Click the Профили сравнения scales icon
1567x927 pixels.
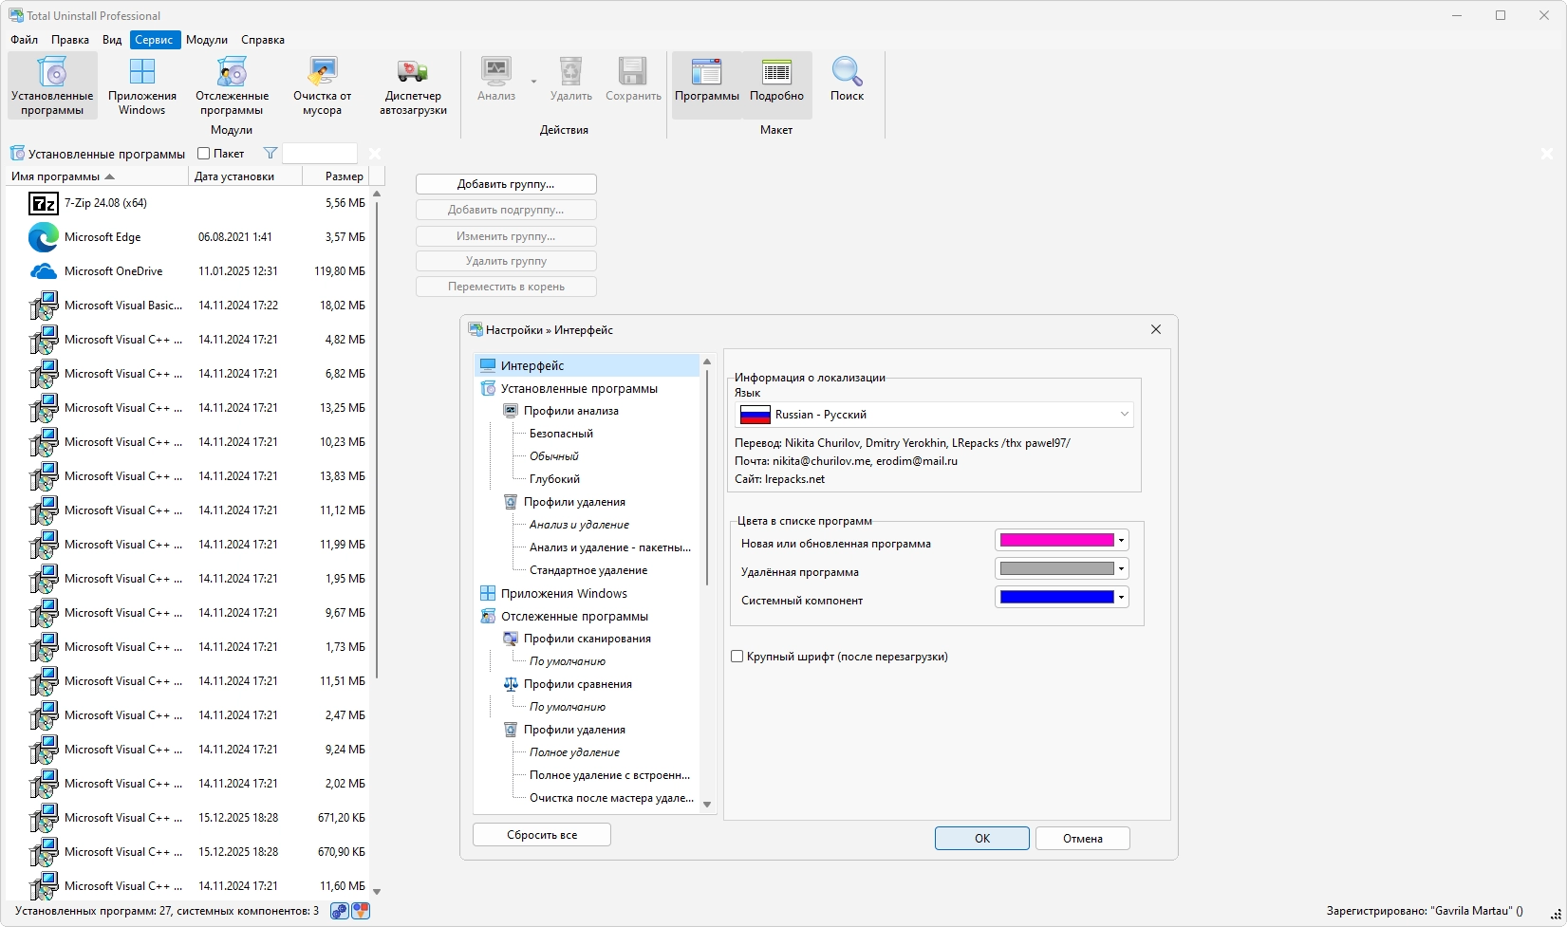coord(511,684)
